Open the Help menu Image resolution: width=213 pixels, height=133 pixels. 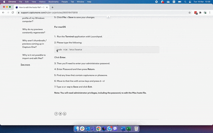pyautogui.click(x=89, y=2)
